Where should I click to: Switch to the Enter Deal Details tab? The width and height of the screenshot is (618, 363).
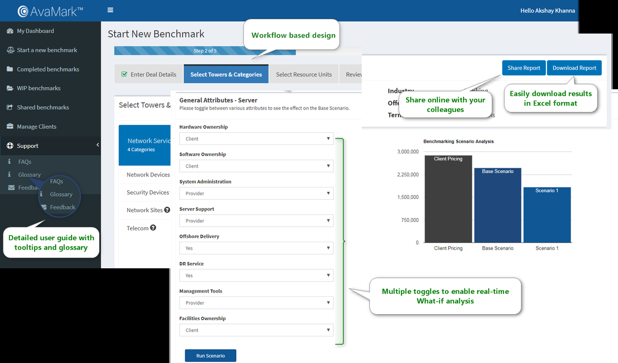(148, 74)
